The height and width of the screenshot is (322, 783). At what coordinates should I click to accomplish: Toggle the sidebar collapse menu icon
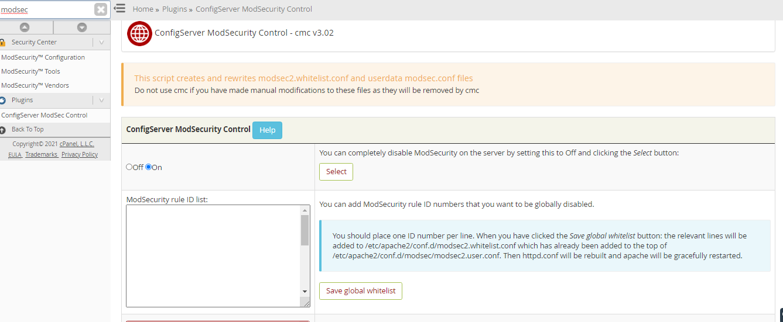[x=119, y=8]
